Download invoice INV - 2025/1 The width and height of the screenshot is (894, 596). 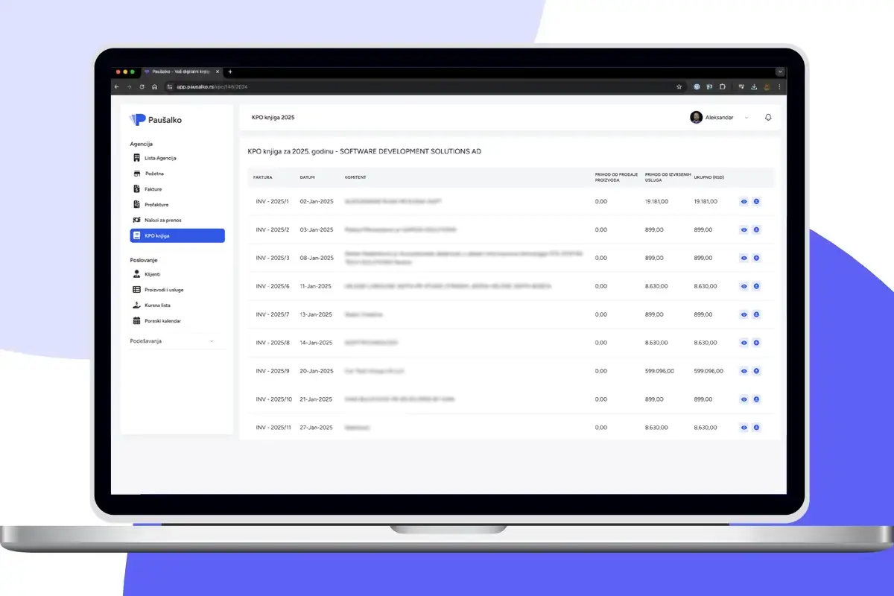[756, 201]
